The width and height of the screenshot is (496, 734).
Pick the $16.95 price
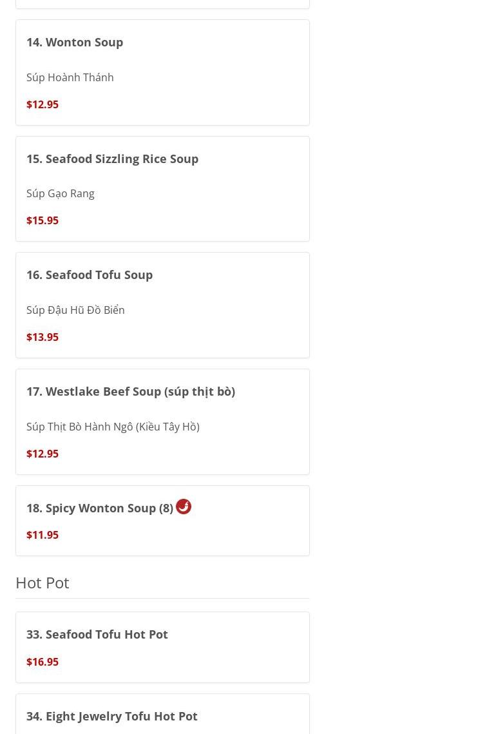[43, 662]
